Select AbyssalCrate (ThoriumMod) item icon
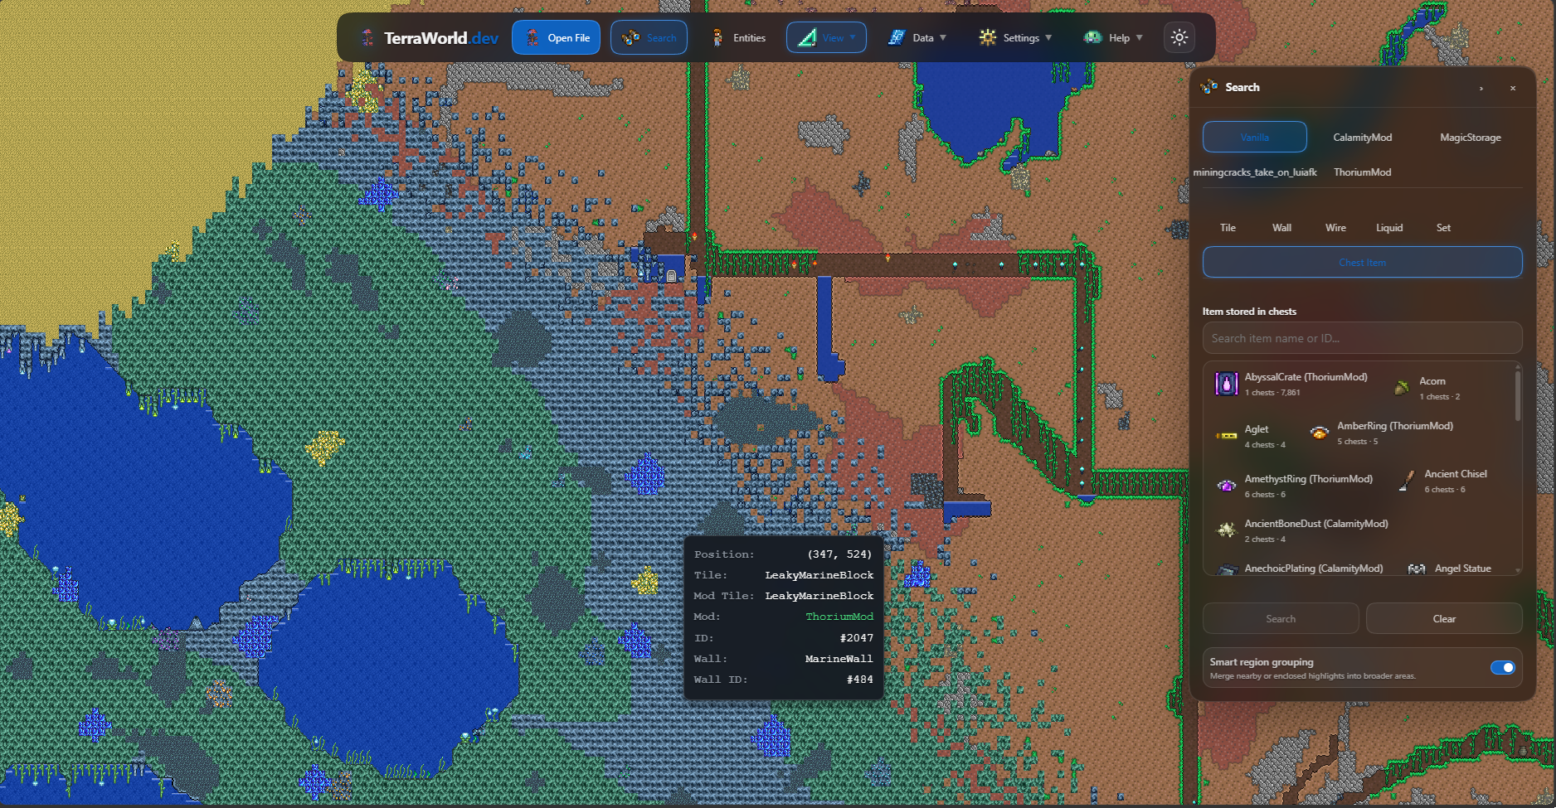The height and width of the screenshot is (808, 1556). [1227, 384]
